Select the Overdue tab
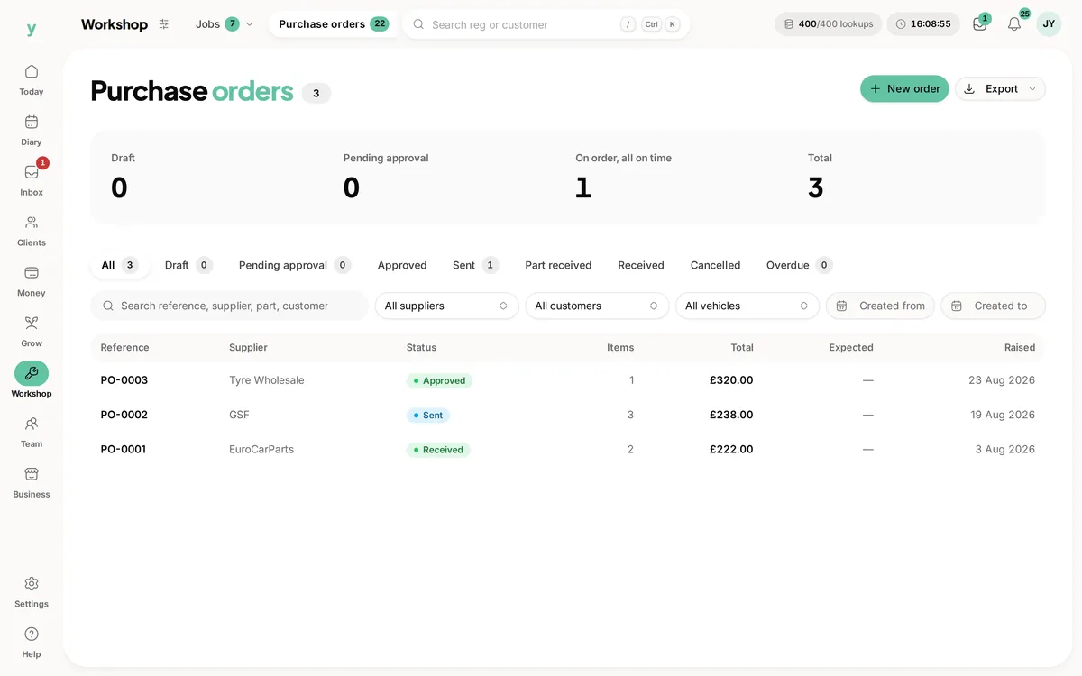The width and height of the screenshot is (1082, 676). [799, 265]
